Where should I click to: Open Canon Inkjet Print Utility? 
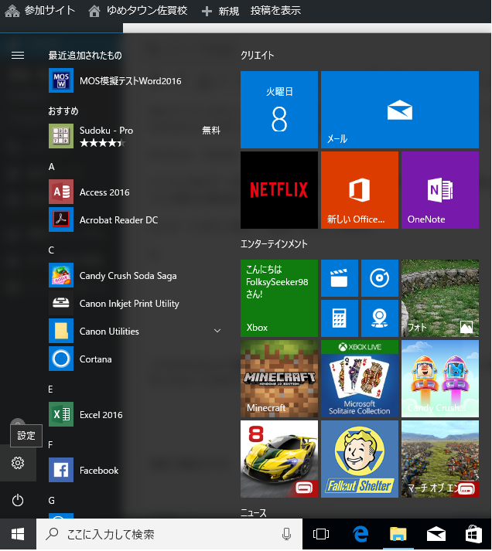coord(135,303)
